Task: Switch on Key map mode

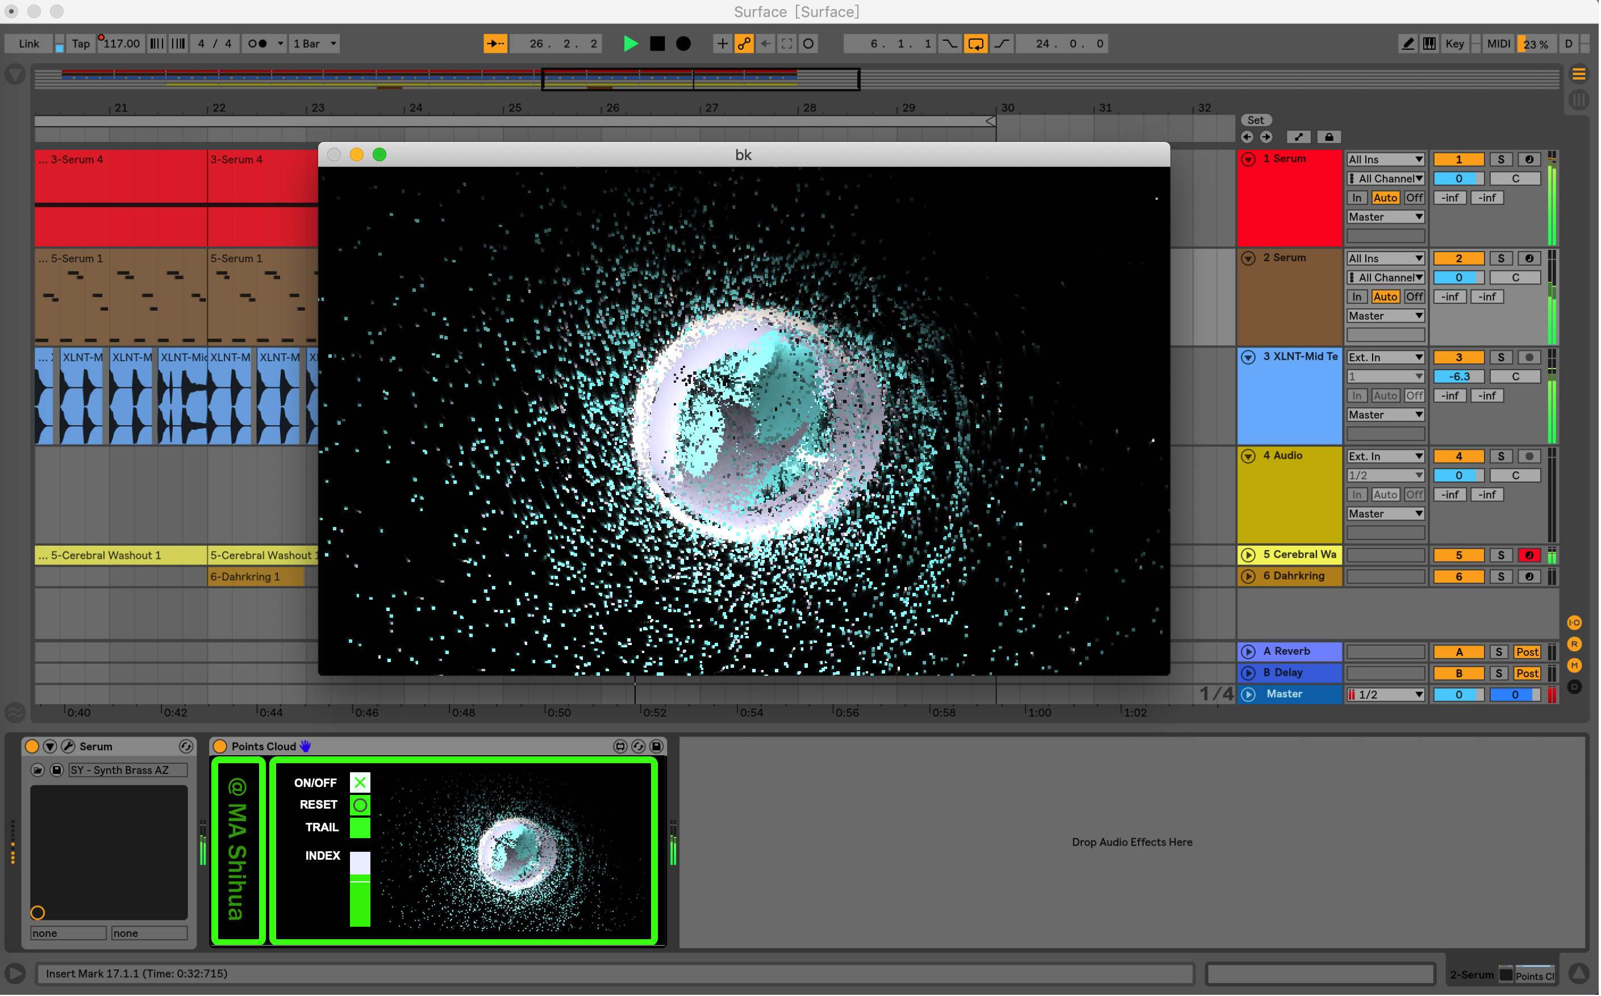Action: coord(1454,44)
